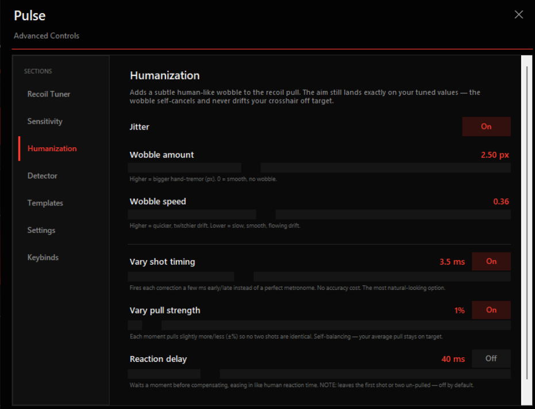
Task: Adjust the Wobble amount slider
Action: (x=320, y=168)
